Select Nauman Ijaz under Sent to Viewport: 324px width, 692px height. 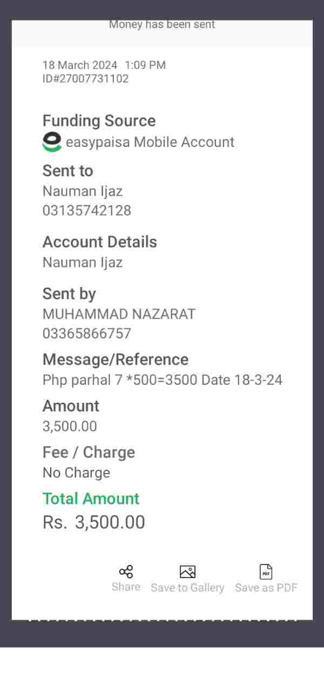pos(83,191)
